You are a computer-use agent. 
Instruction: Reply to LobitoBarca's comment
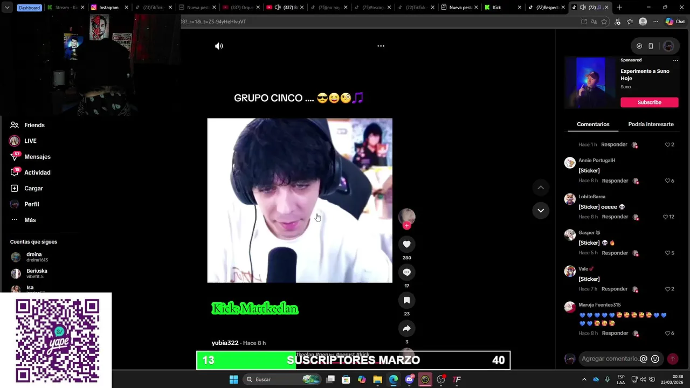[x=615, y=217]
